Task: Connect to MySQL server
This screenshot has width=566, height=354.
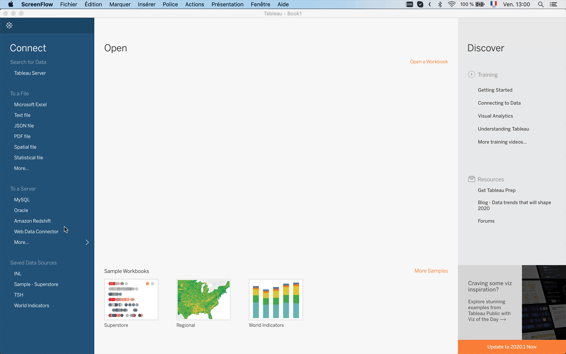Action: pyautogui.click(x=22, y=200)
